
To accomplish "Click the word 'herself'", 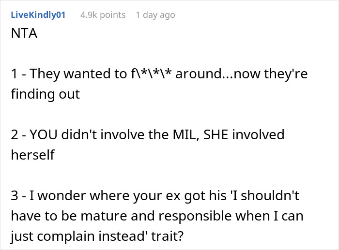I will pos(33,155).
